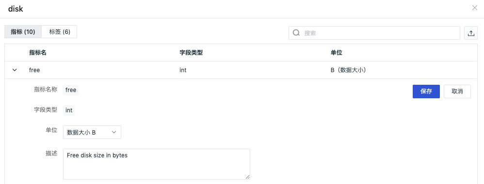The height and width of the screenshot is (184, 484).
Task: Click into the 描述 description textarea
Action: point(157,164)
